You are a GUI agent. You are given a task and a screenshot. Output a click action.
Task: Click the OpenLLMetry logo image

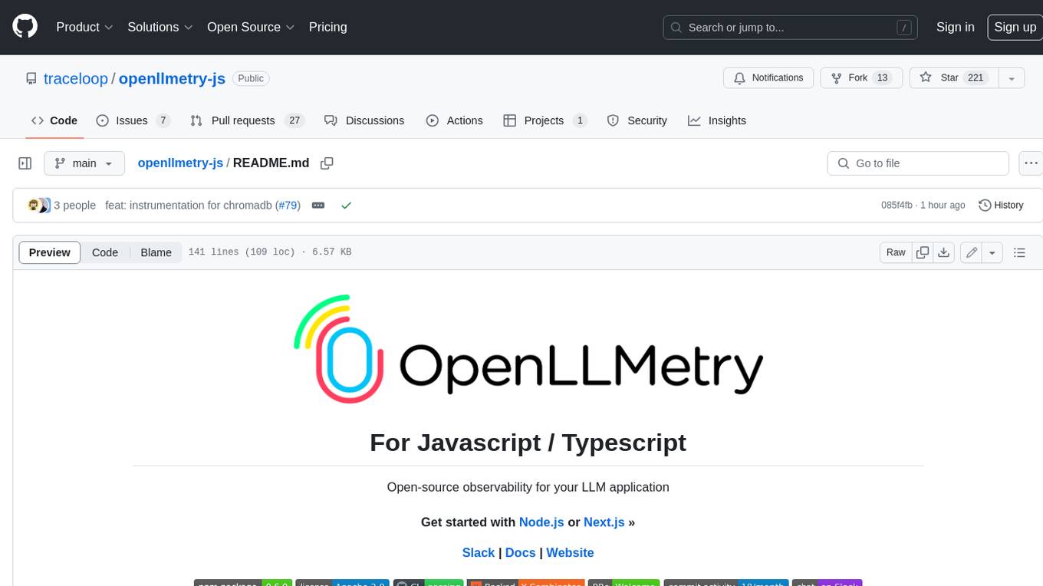528,348
